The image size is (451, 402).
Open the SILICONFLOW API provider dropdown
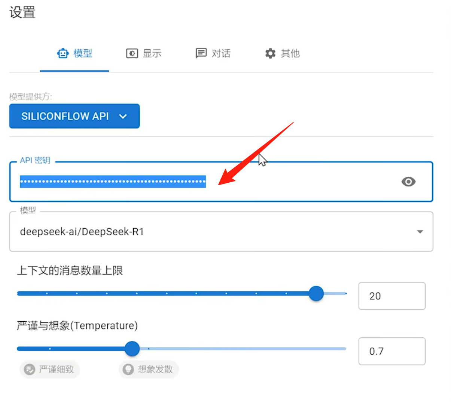(74, 116)
